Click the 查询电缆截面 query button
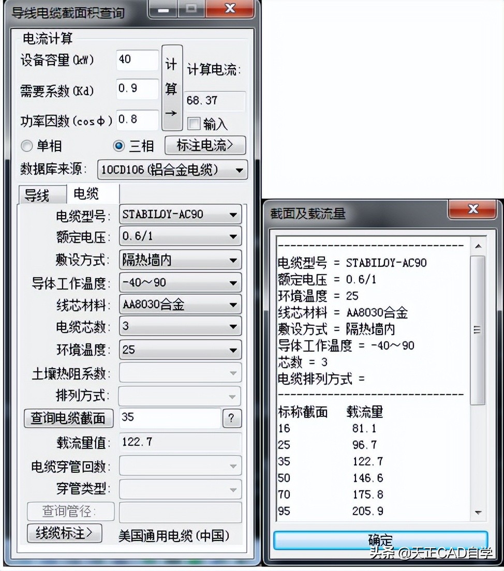 [x=68, y=418]
